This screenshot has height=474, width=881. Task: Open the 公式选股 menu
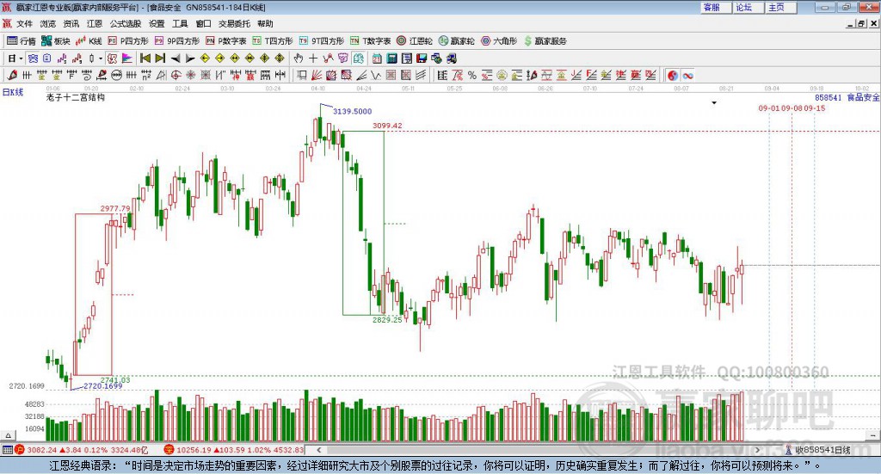[126, 23]
